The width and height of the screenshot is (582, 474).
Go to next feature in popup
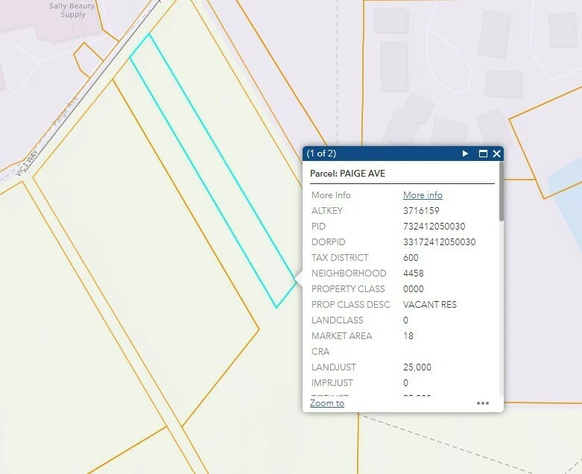[x=465, y=154]
